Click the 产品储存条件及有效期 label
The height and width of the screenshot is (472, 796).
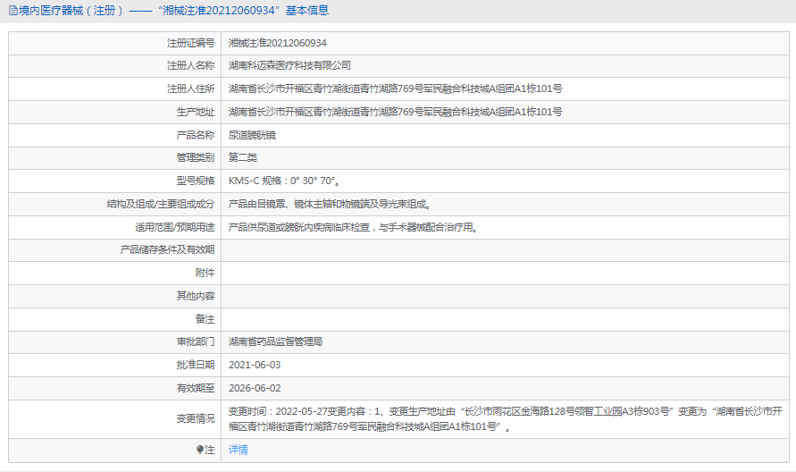click(x=168, y=249)
